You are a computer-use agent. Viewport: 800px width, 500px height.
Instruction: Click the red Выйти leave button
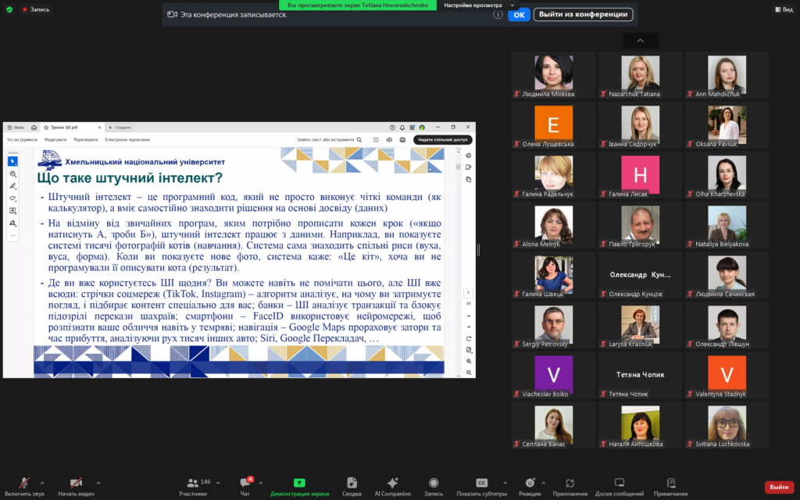point(778,487)
